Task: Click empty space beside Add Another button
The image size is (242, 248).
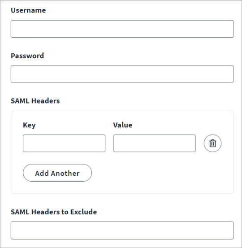Action: [x=158, y=173]
